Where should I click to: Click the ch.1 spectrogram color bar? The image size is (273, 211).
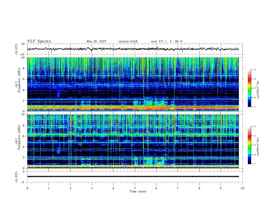click(x=249, y=88)
